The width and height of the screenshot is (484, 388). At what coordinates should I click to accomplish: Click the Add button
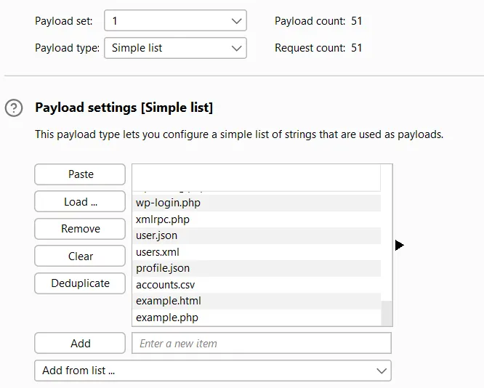(x=80, y=344)
